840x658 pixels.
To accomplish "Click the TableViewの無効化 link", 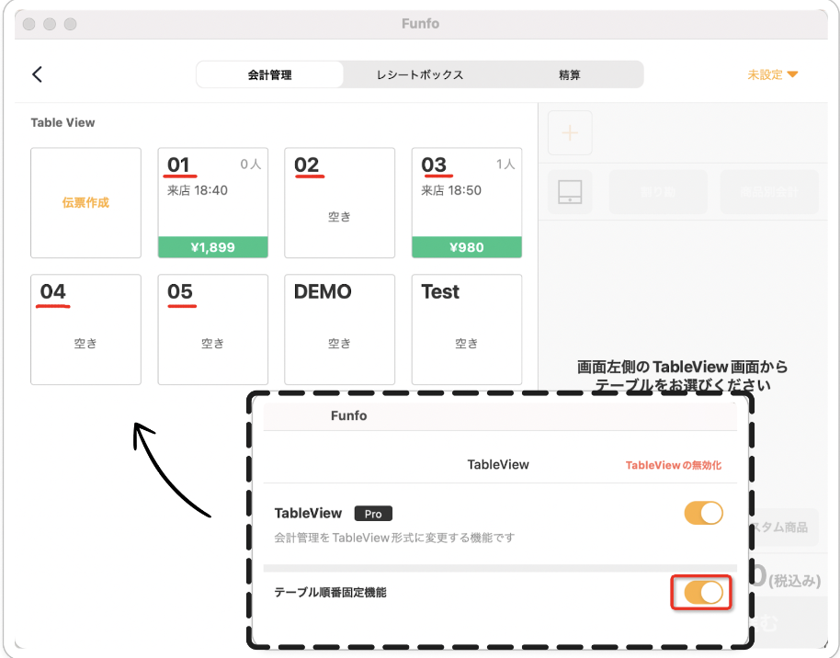I will coord(674,465).
